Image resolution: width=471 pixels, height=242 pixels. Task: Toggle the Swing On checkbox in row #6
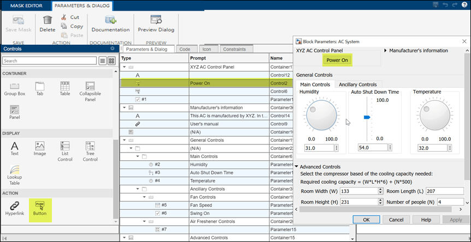click(x=157, y=213)
